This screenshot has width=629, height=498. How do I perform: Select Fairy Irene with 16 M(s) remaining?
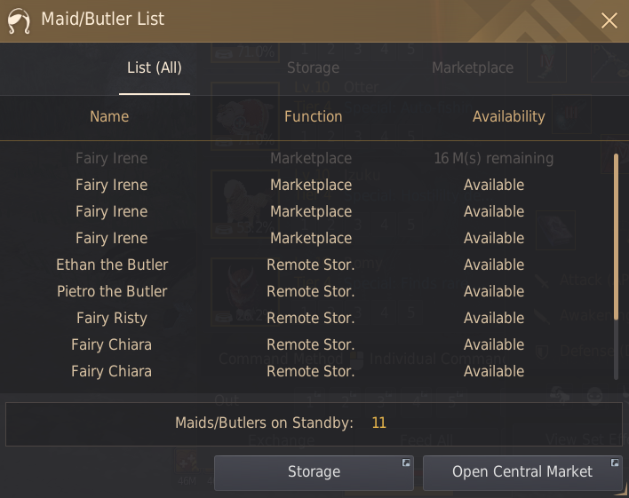pos(307,158)
